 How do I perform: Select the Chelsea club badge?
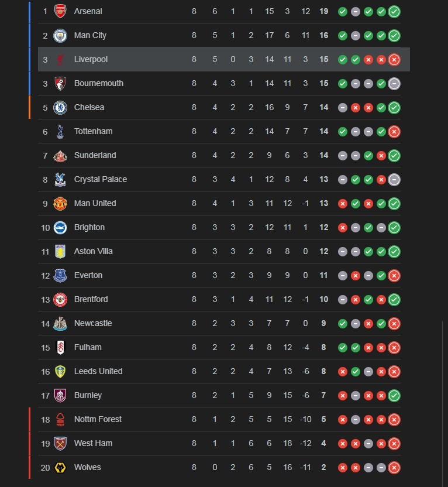(x=60, y=107)
